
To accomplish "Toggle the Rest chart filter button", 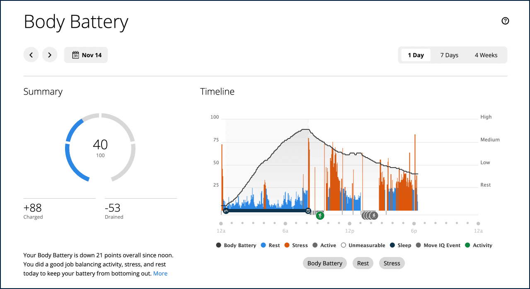I will [x=363, y=263].
